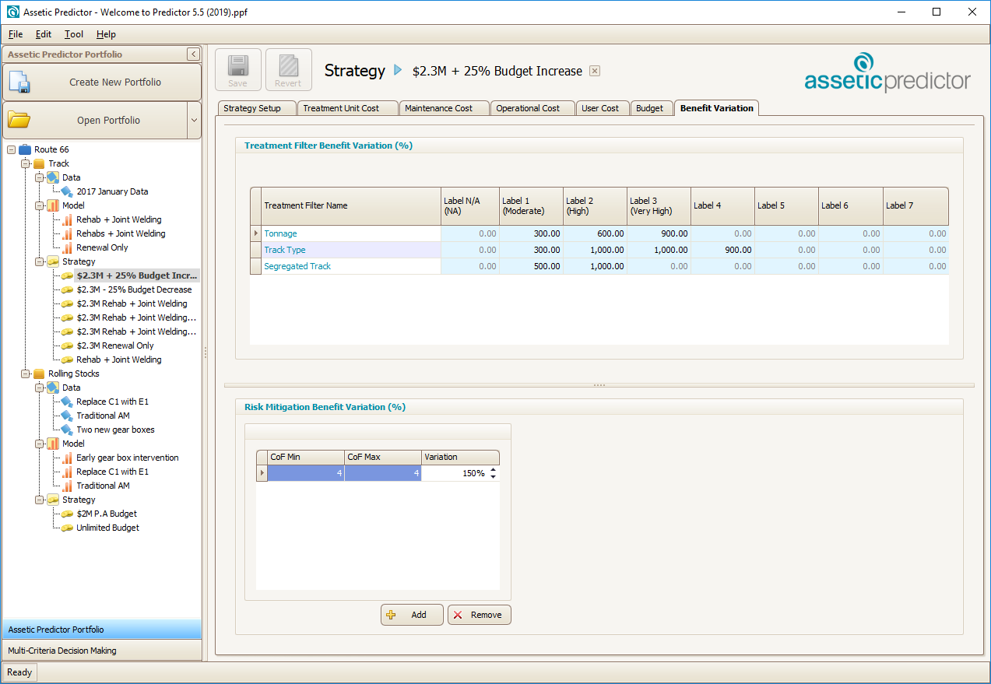Increase Variation percentage with the up arrow

(x=493, y=469)
